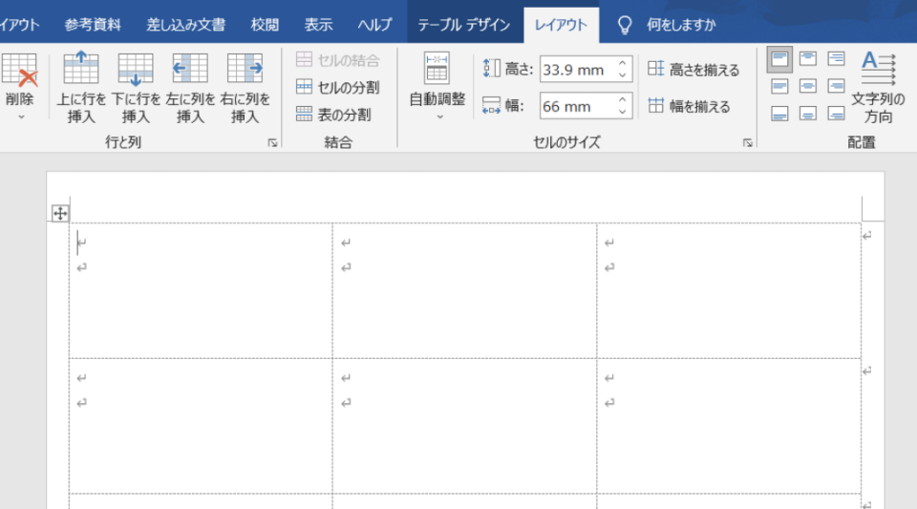Click Text Direction (文字列の方向)

click(x=878, y=88)
